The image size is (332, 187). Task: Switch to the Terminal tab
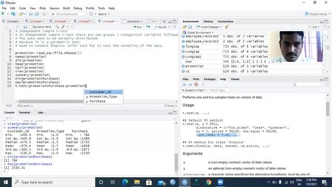pyautogui.click(x=24, y=113)
